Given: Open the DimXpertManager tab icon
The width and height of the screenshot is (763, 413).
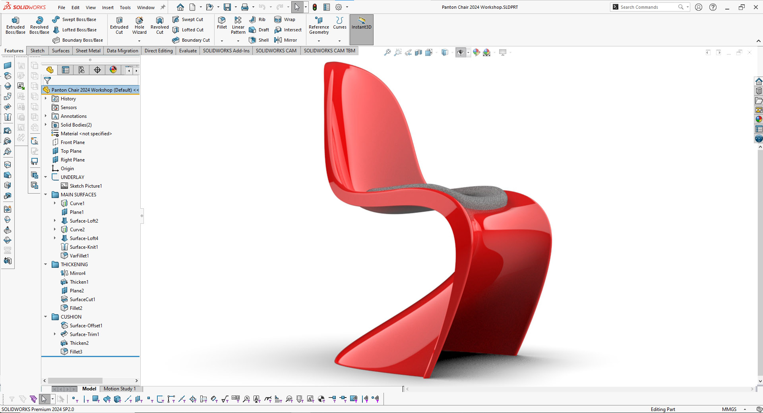Looking at the screenshot, I should [x=97, y=70].
